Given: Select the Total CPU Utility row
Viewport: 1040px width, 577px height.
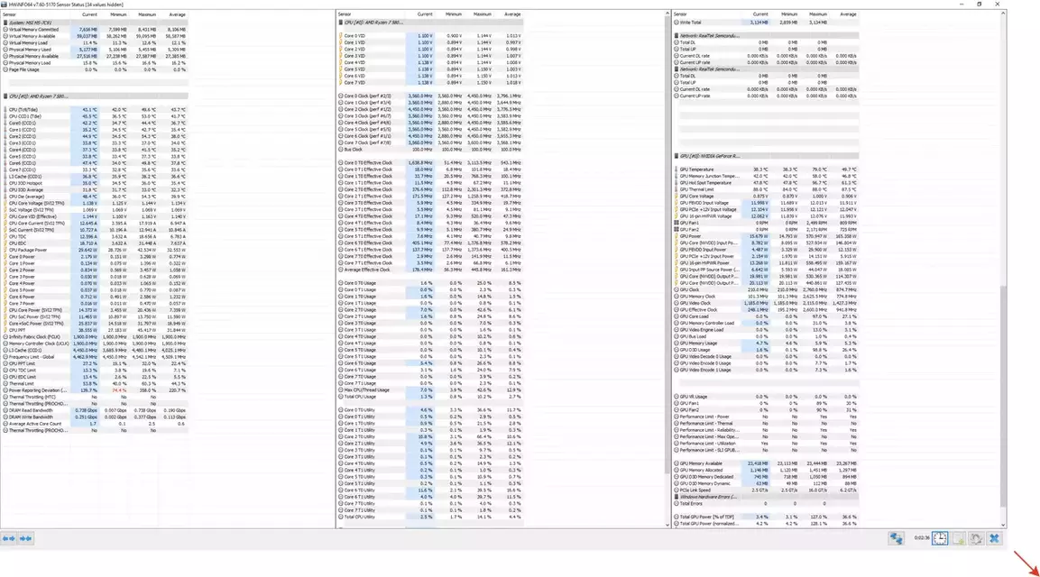Looking at the screenshot, I should (x=430, y=517).
